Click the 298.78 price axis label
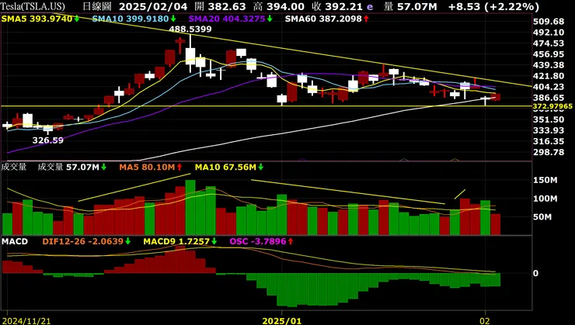Screen dimensions: 575x325 point(549,152)
